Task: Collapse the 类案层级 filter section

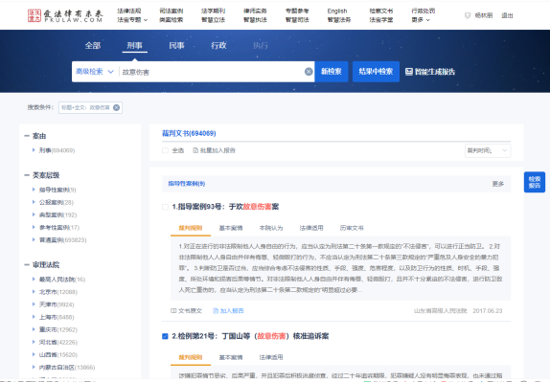Action: [x=27, y=175]
